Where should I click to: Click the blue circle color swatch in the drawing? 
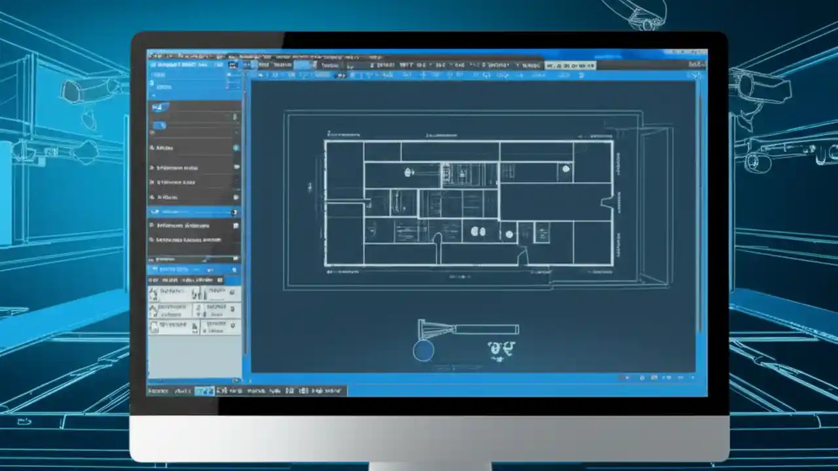423,351
